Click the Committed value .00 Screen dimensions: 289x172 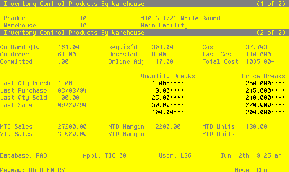coord(63,61)
